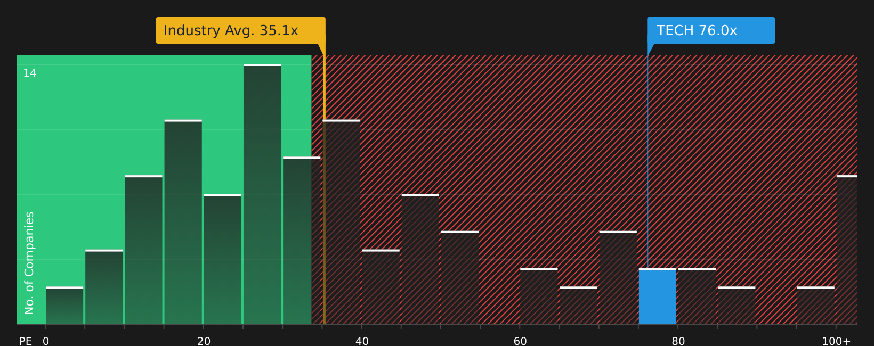The image size is (874, 346).
Task: Click the No. of Companies axis title
Action: pos(29,263)
